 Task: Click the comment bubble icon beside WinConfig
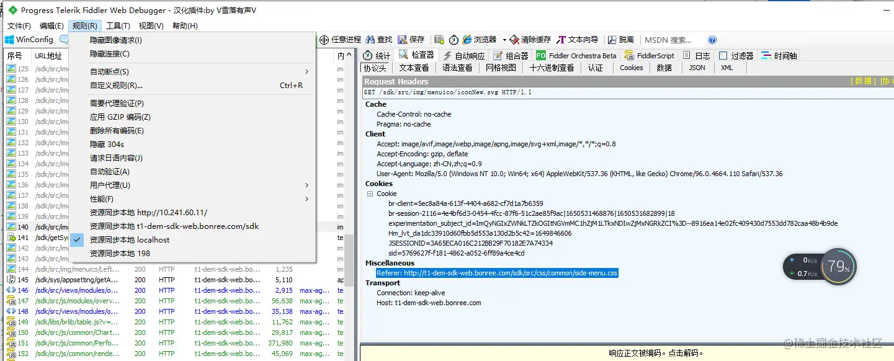[x=64, y=40]
